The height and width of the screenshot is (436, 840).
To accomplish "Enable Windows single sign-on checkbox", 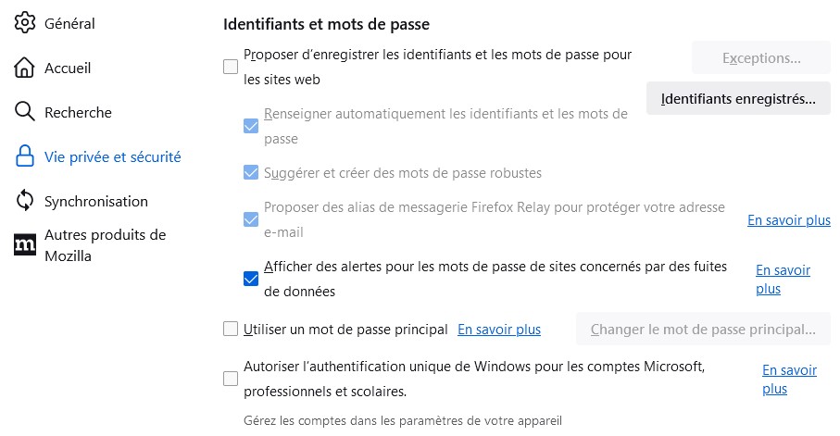I will point(231,379).
